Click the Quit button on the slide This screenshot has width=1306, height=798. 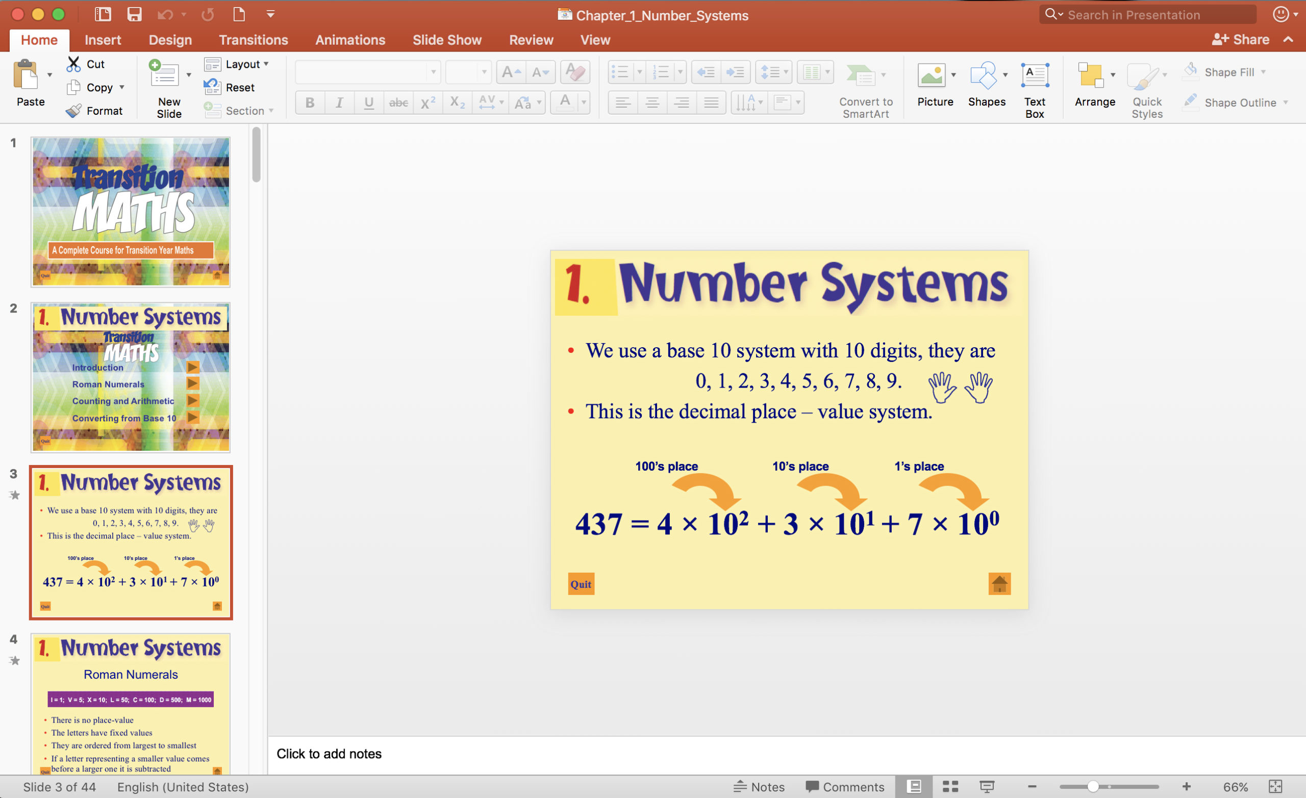pyautogui.click(x=581, y=584)
